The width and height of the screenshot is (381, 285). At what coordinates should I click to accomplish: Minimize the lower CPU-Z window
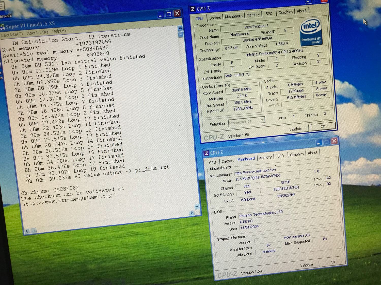(319, 143)
